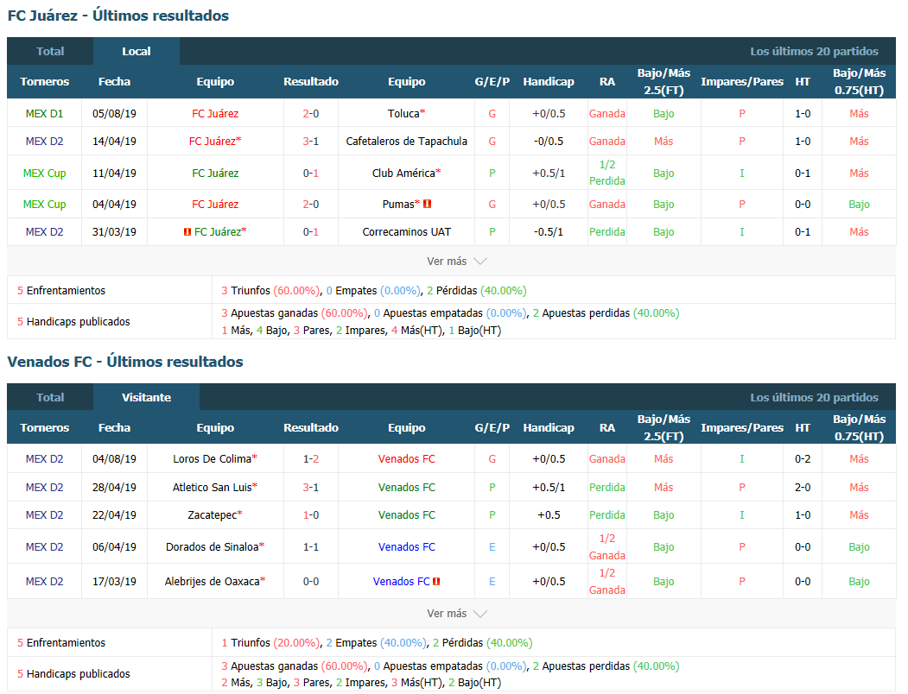Open the Pumas team link

[398, 205]
